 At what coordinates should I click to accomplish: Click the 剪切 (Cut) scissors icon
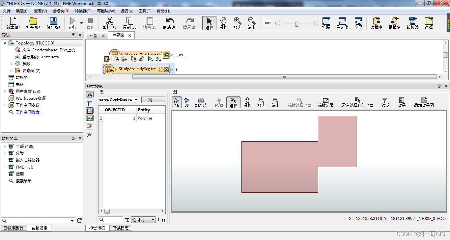[x=109, y=23]
